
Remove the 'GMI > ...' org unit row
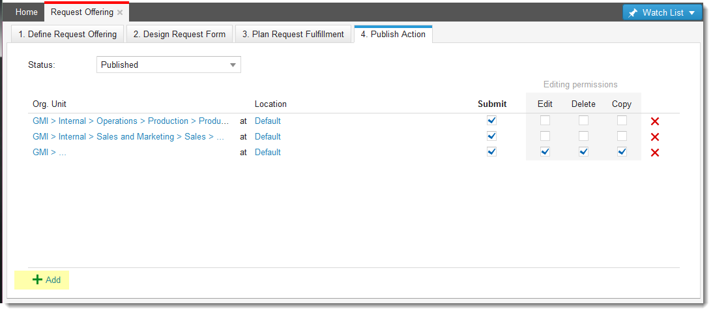(x=655, y=153)
